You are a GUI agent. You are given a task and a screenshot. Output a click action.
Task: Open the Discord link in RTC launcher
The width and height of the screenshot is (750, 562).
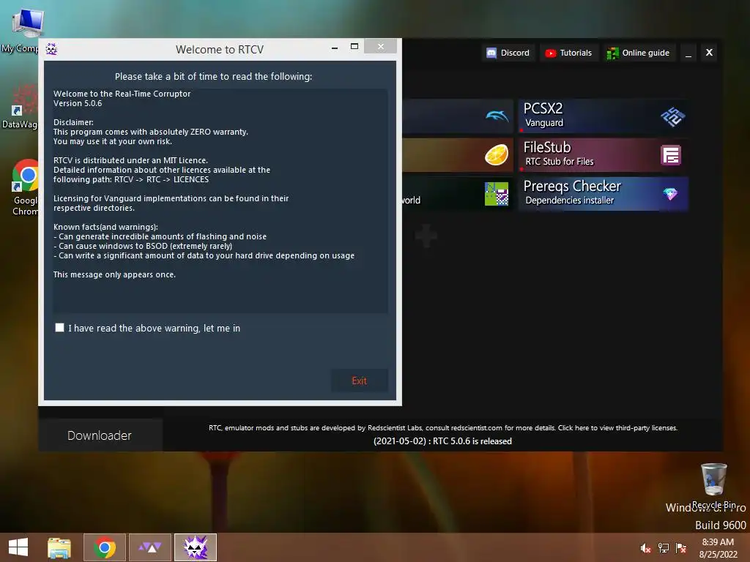[508, 53]
